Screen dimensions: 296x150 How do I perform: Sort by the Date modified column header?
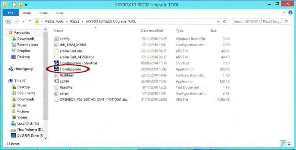152,31
